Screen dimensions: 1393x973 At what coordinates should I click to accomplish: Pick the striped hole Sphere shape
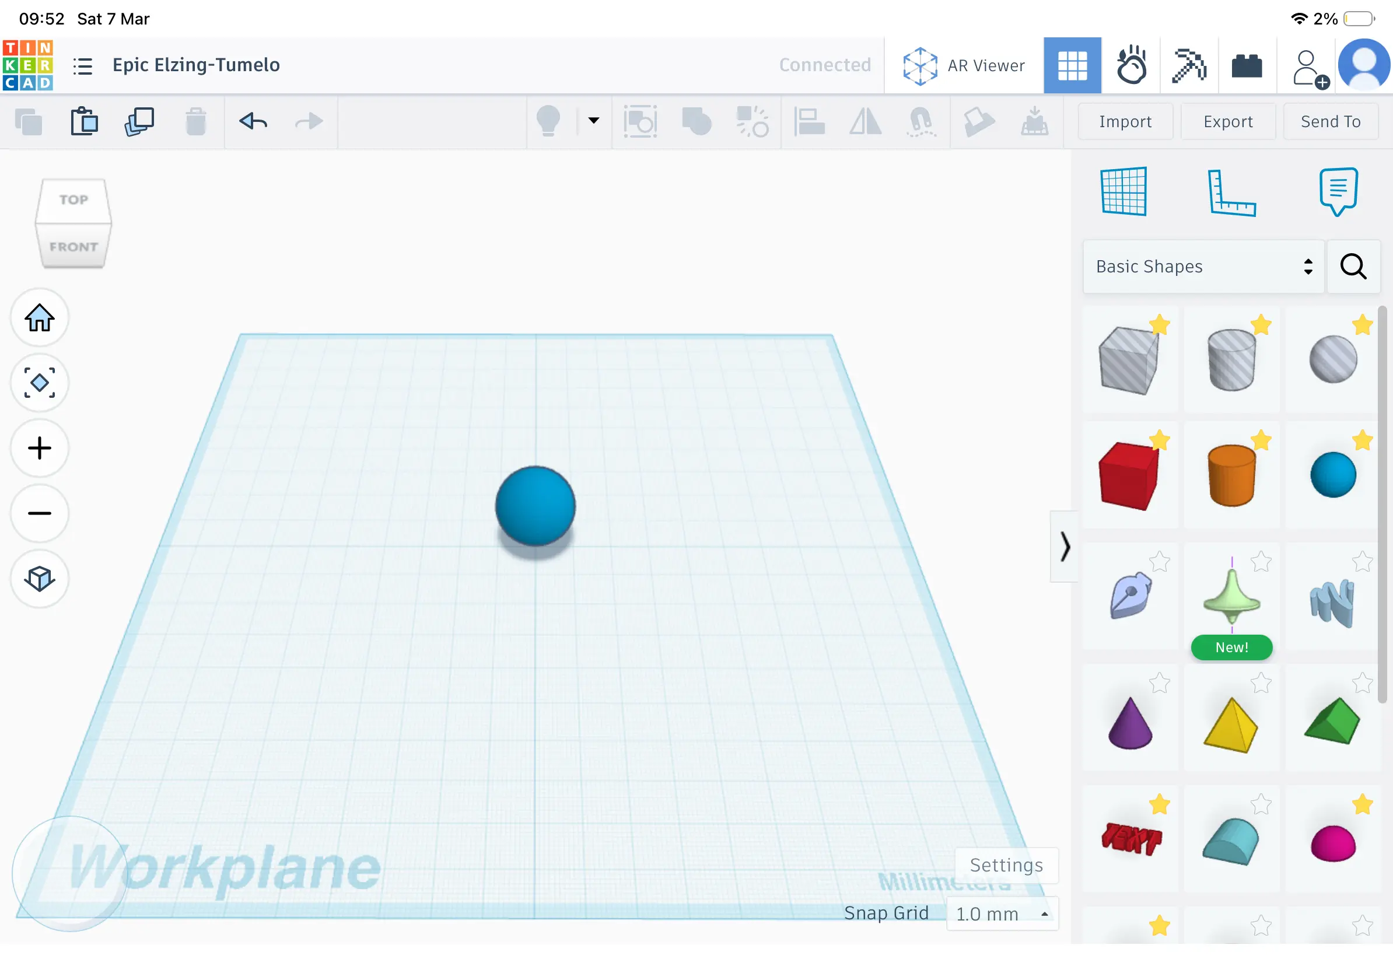(1332, 360)
